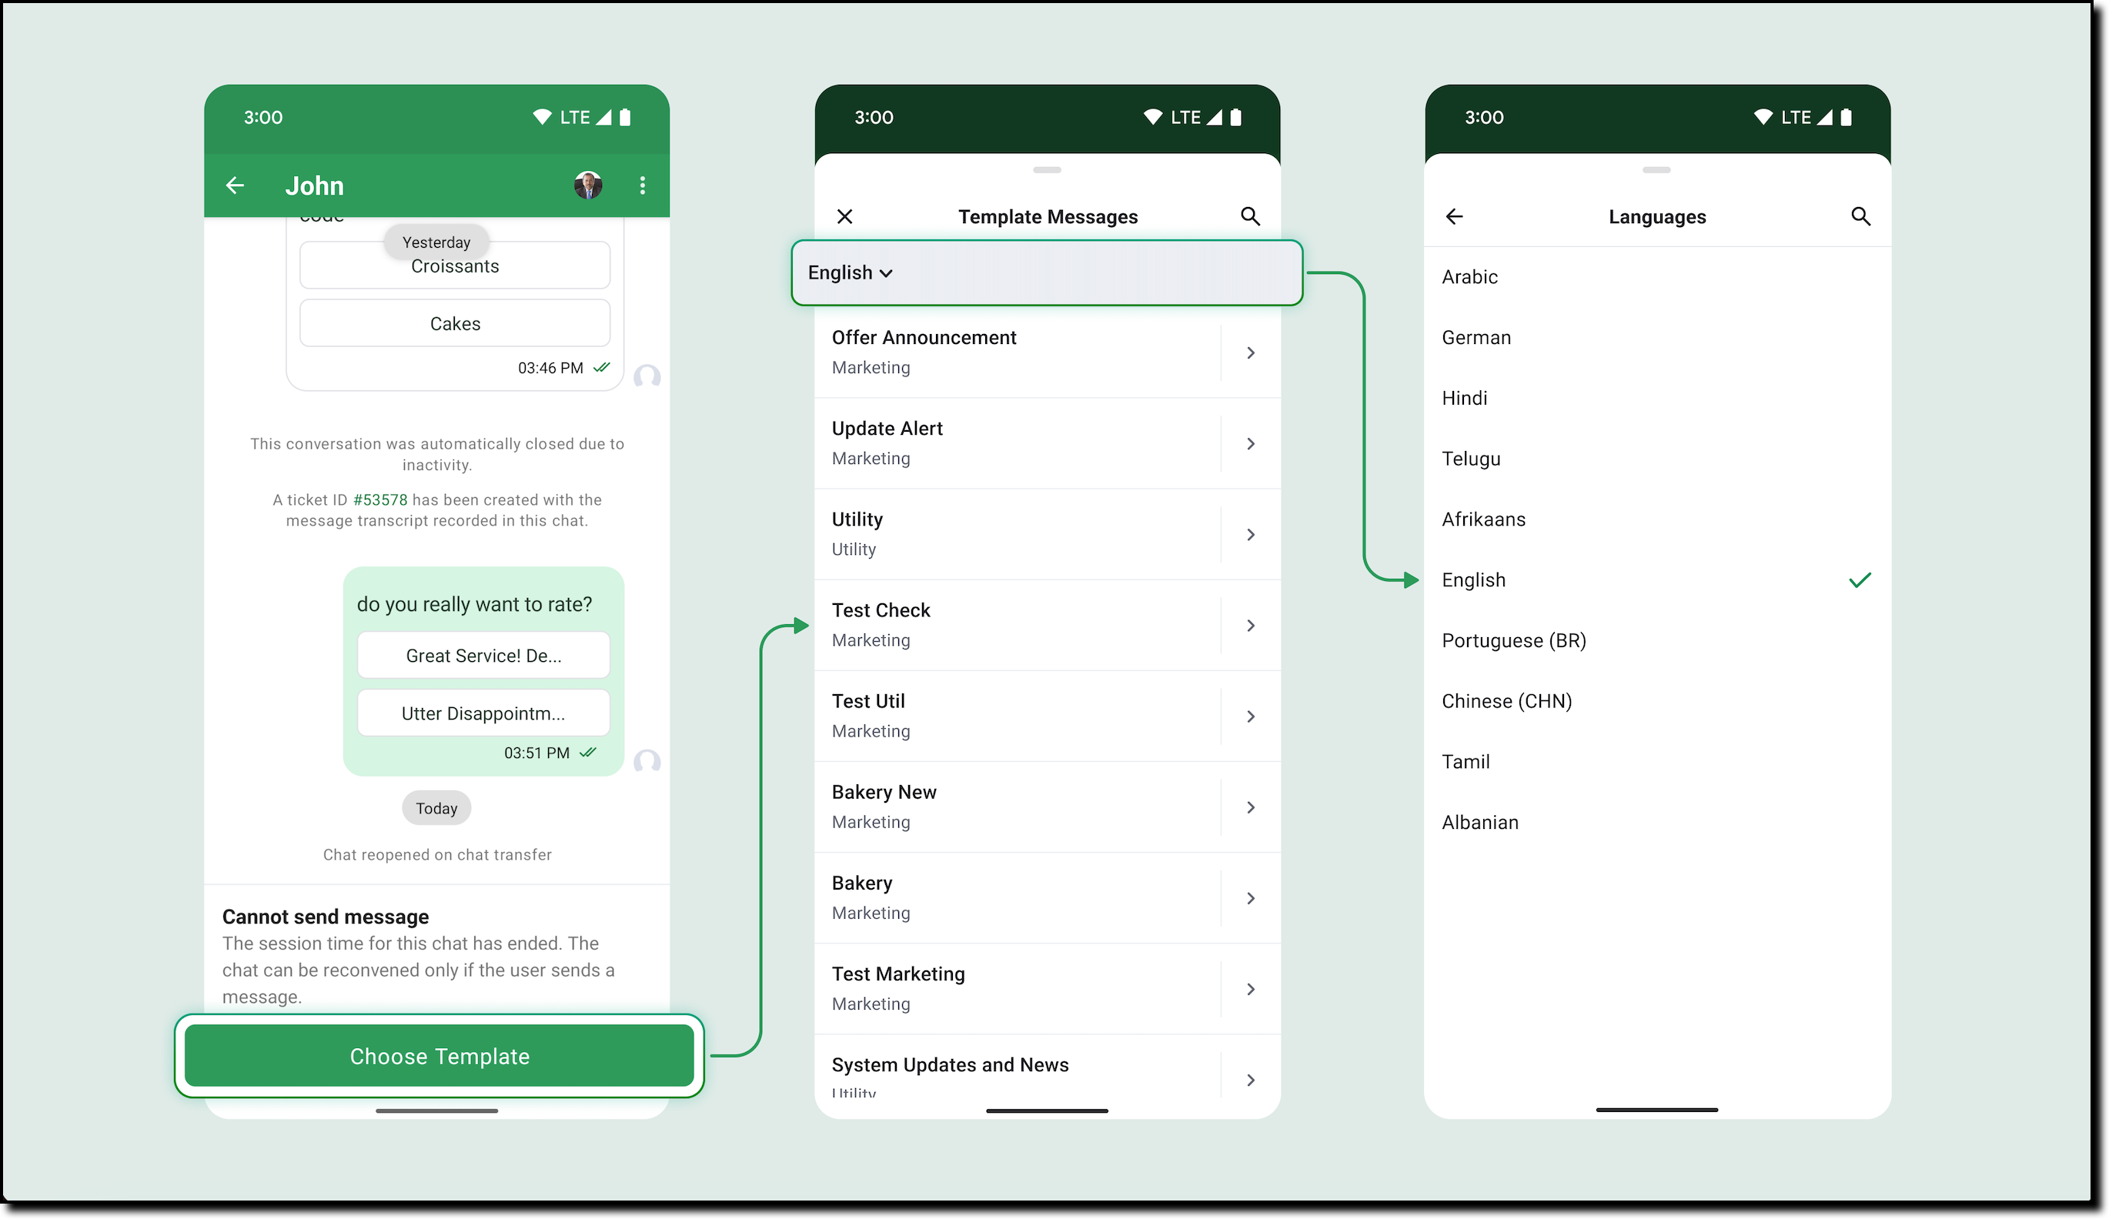The width and height of the screenshot is (2109, 1219).
Task: Tap back arrow in John chat header
Action: 236,185
